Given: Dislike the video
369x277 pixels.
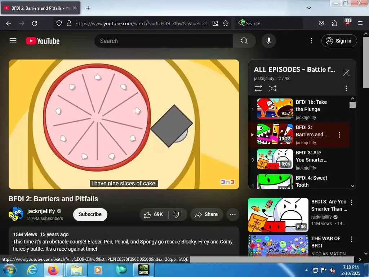Looking at the screenshot, I should click(x=177, y=214).
